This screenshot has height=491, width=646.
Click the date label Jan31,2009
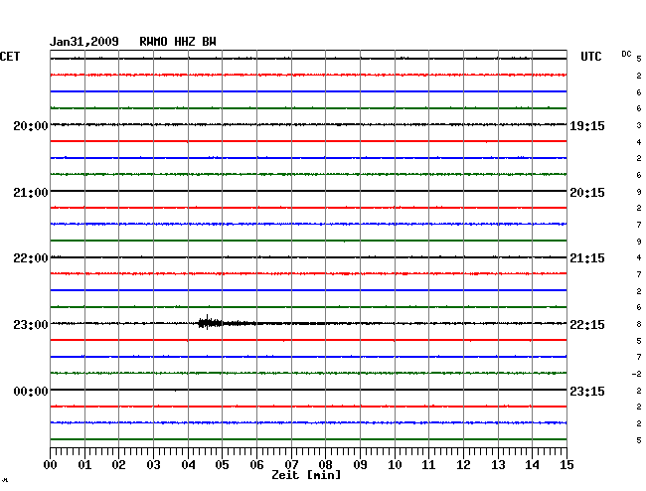pos(84,42)
